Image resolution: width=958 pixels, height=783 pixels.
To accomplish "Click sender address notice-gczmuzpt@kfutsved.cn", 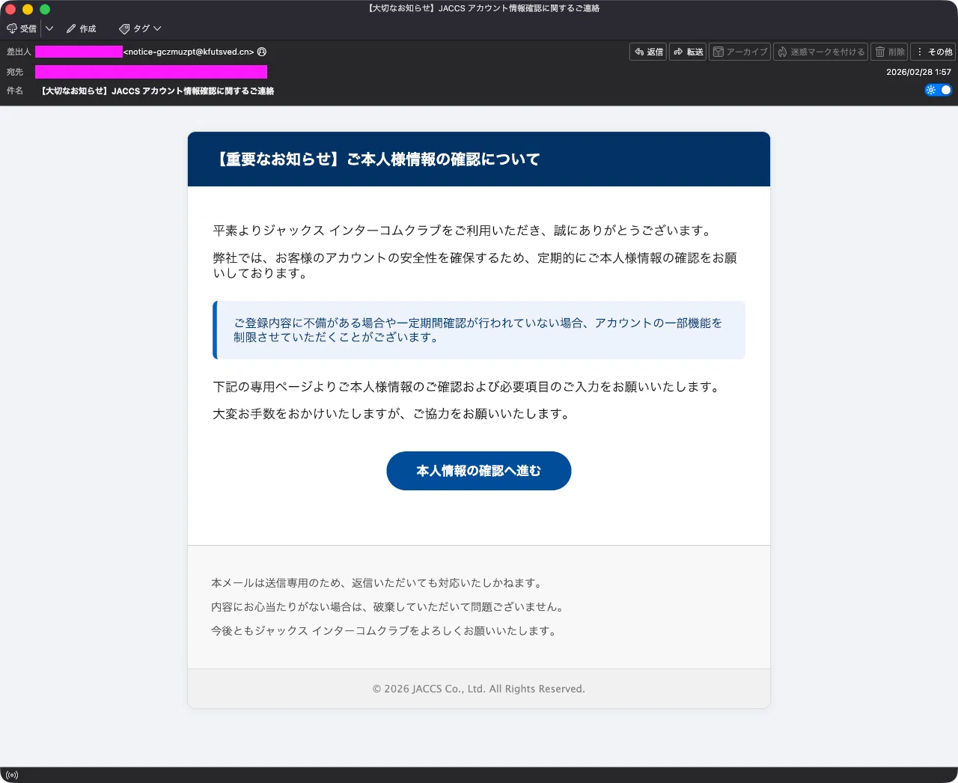I will pos(189,52).
